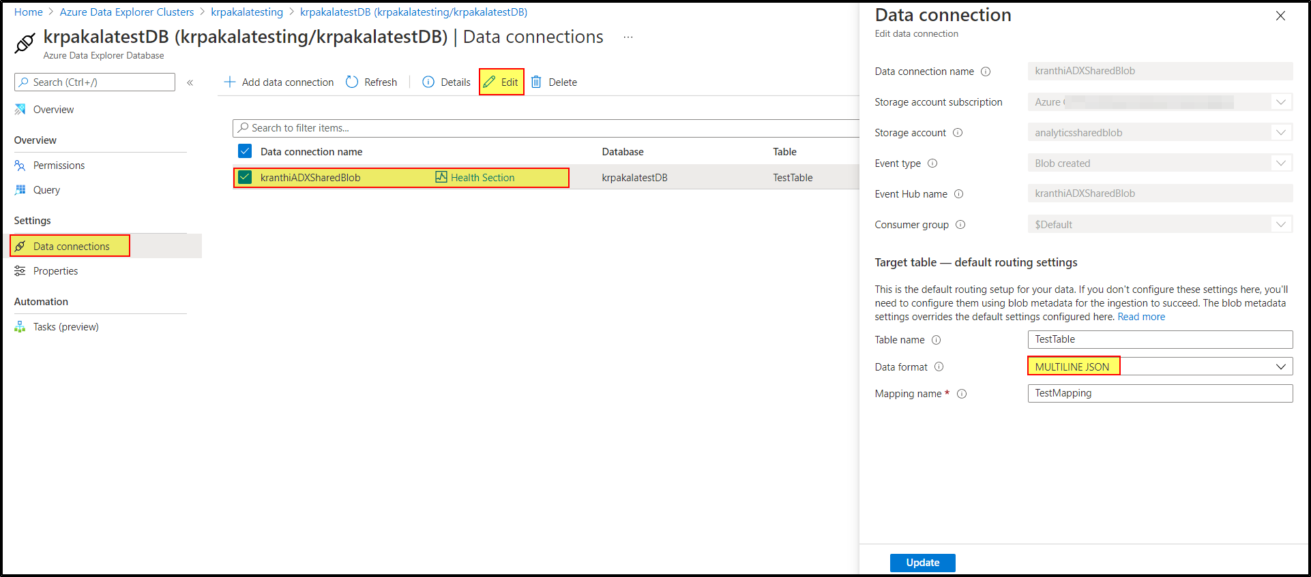This screenshot has width=1311, height=577.
Task: Click info icon next to Mapping name
Action: click(962, 394)
